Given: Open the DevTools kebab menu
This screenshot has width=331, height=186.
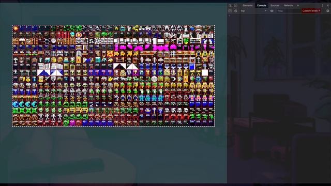Looking at the screenshot, I should point(322,6).
